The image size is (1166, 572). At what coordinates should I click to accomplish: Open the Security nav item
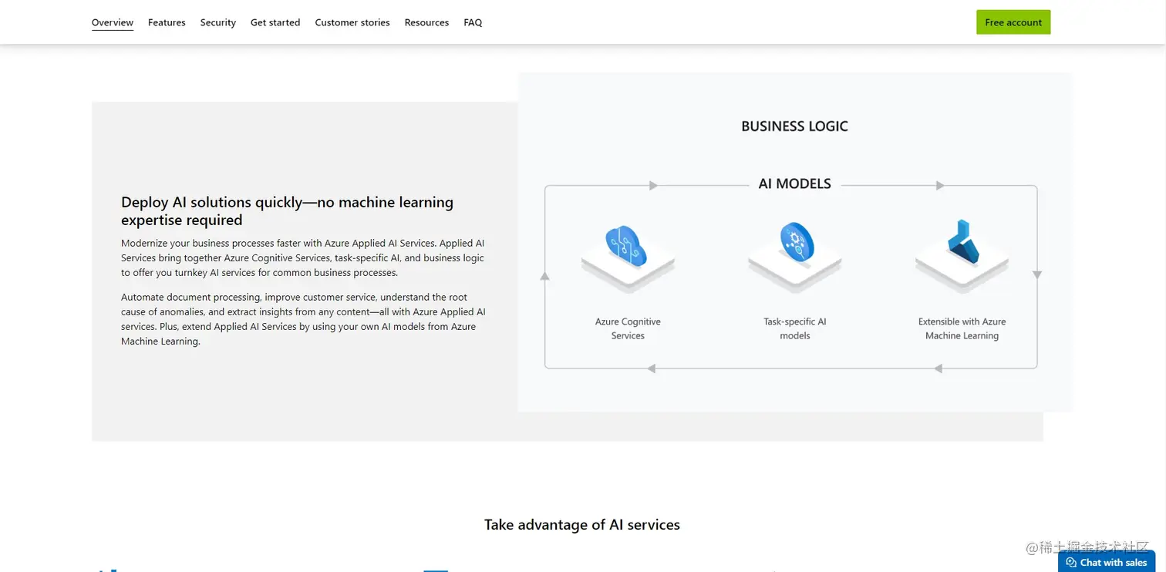click(218, 22)
